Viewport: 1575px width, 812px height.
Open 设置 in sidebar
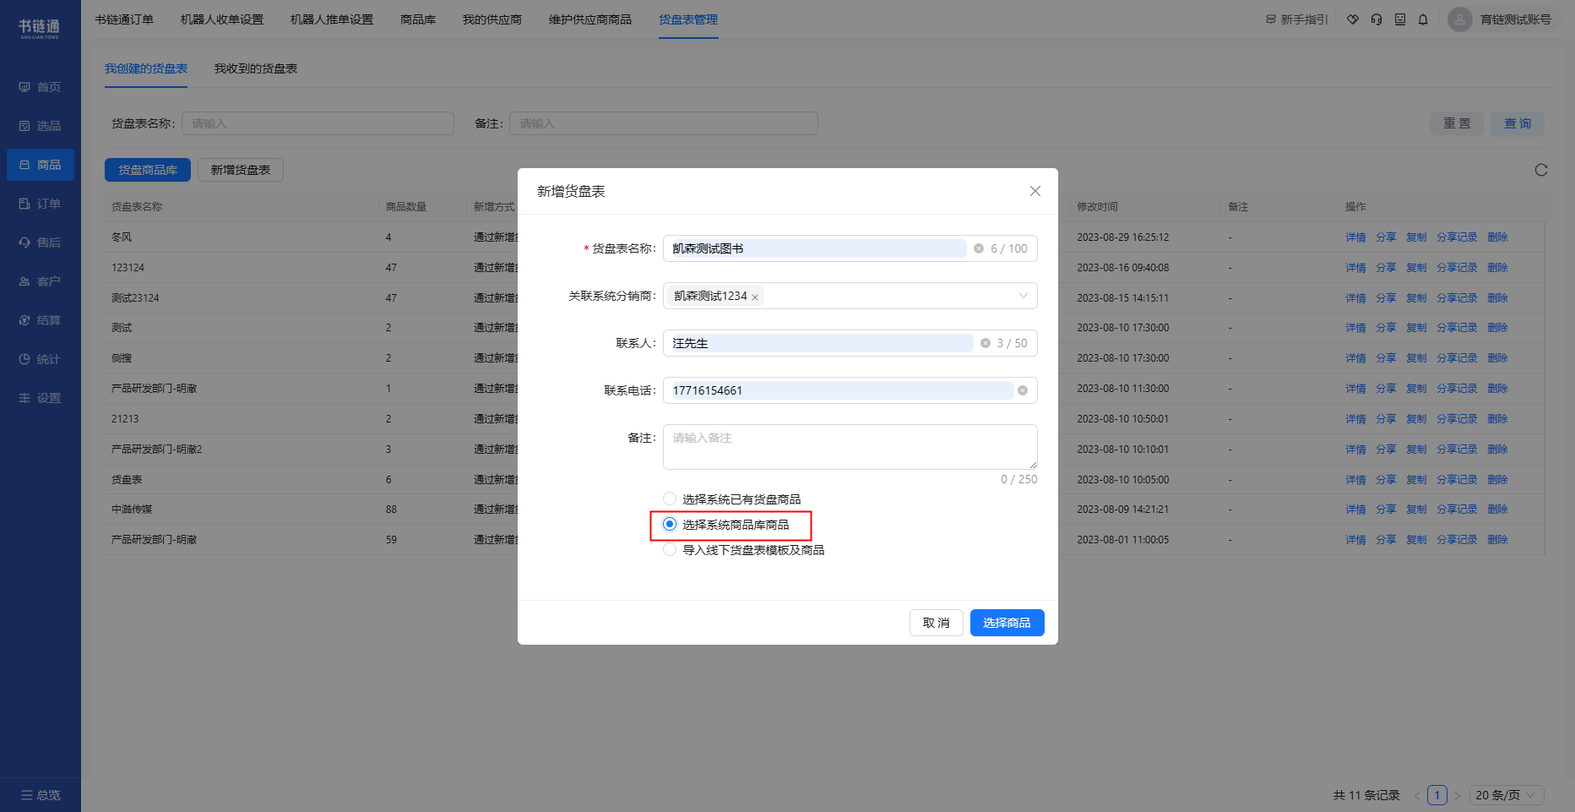pos(40,398)
